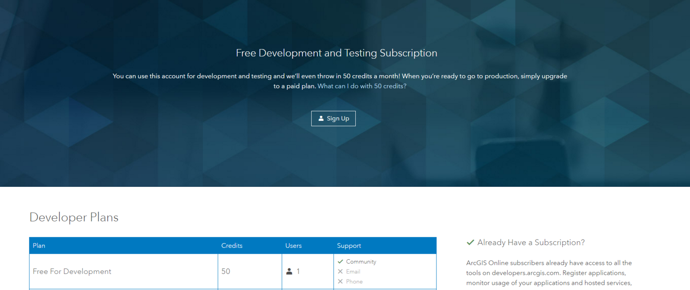Viewport: 690px width, 290px height.
Task: Click 'ArcGIS Online subscribers' paragraph text
Action: click(549, 273)
